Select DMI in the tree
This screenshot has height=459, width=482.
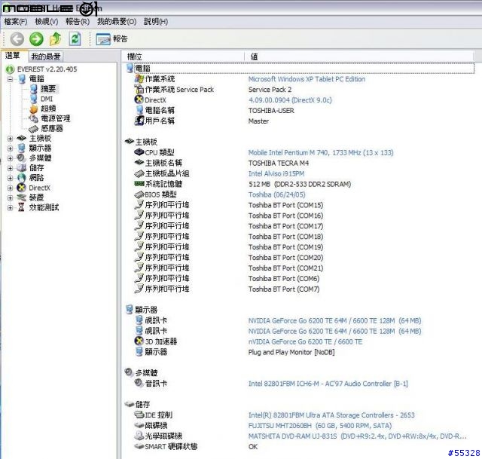(47, 99)
